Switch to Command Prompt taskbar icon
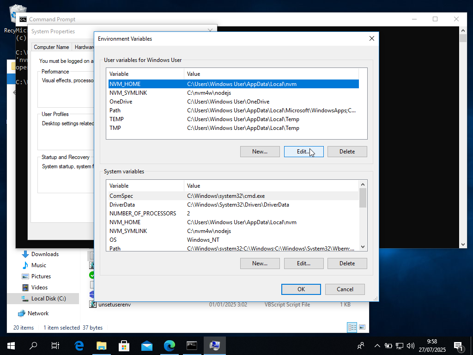 (192, 345)
